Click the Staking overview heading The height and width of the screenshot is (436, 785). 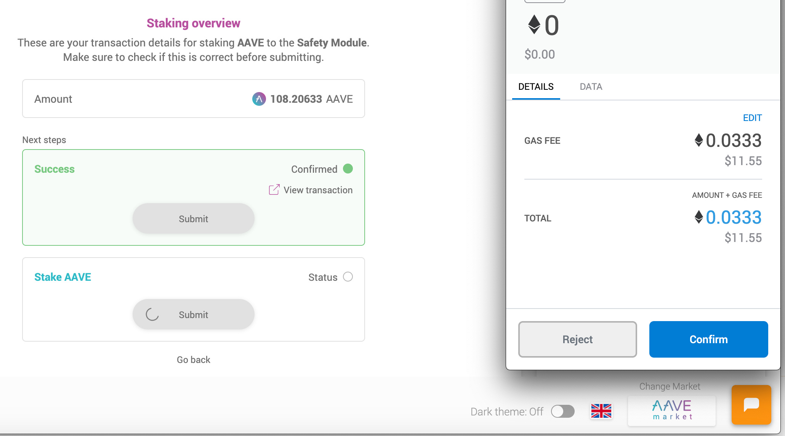(x=193, y=23)
